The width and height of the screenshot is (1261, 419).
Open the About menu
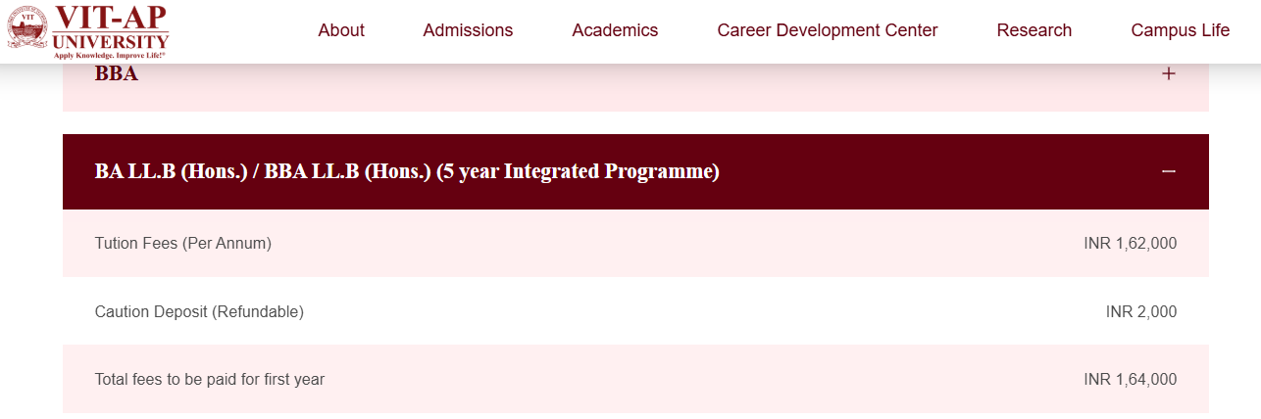coord(341,30)
